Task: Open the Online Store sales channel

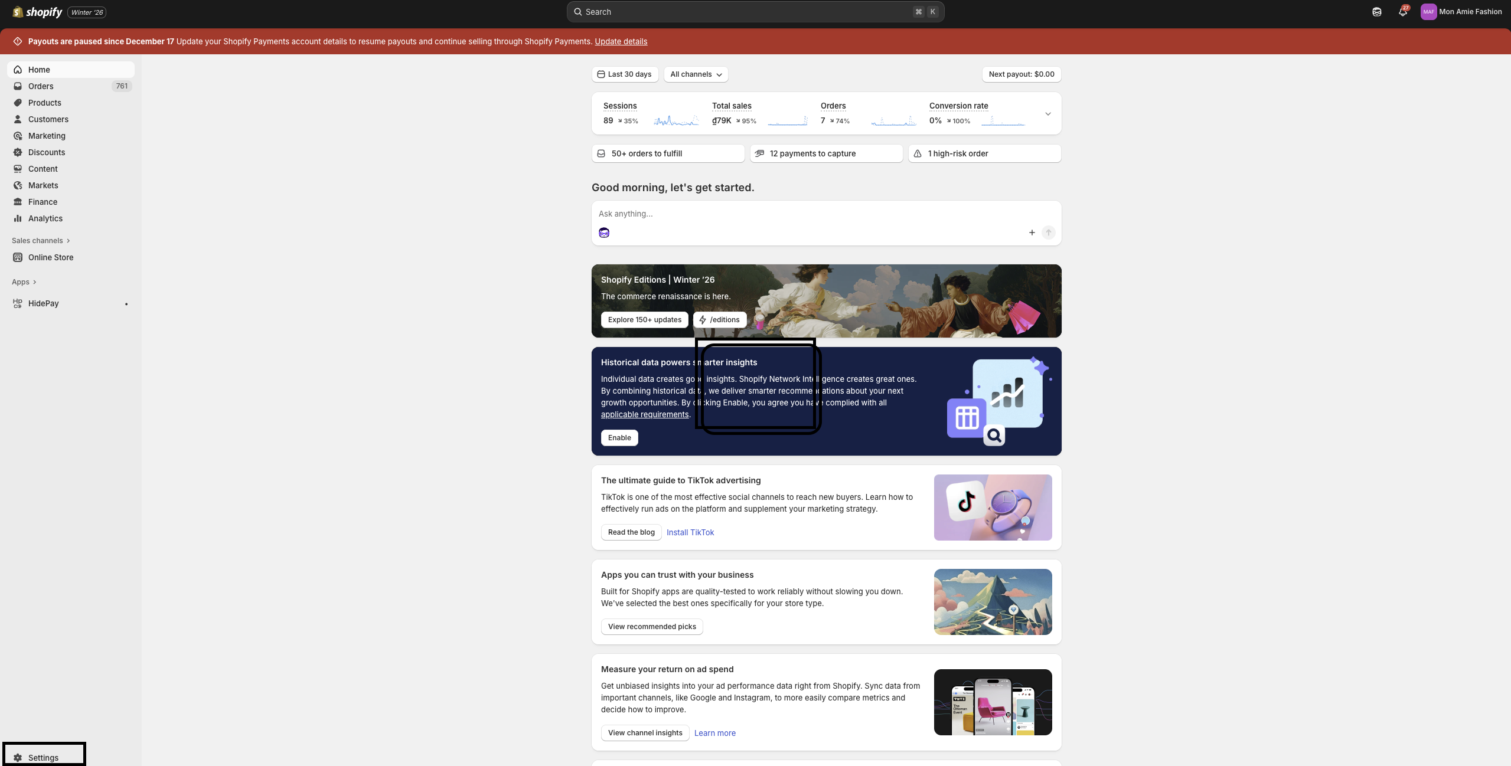Action: (x=50, y=257)
